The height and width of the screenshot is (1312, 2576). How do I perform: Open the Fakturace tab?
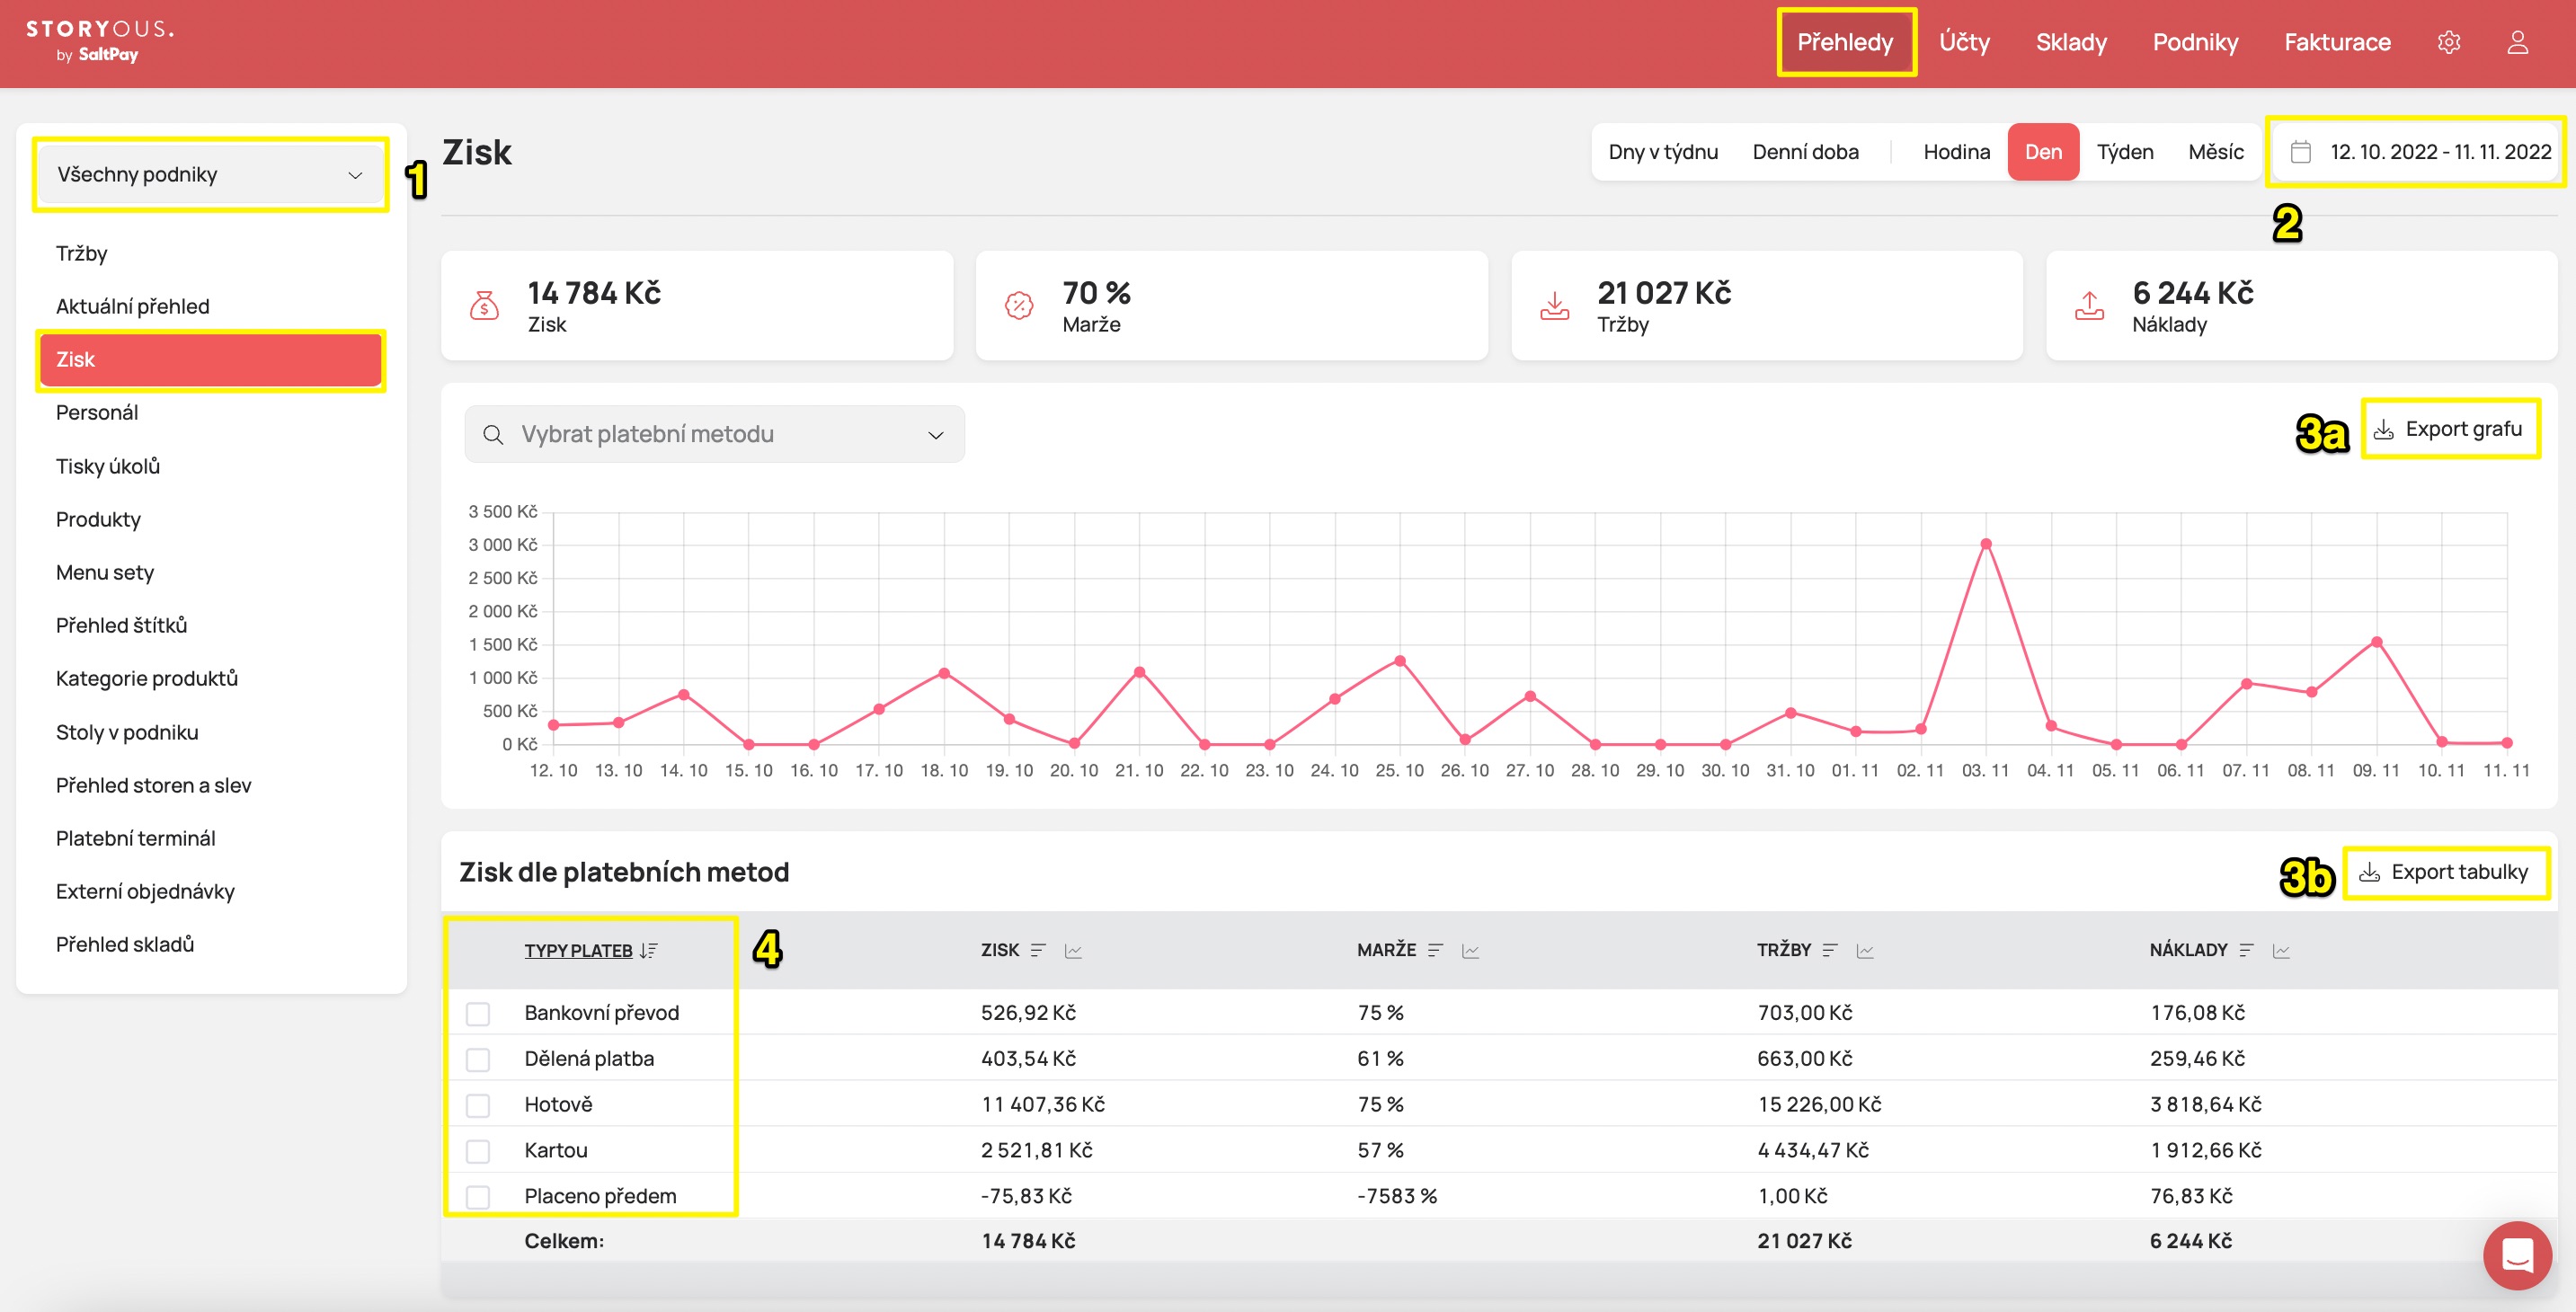click(2337, 42)
